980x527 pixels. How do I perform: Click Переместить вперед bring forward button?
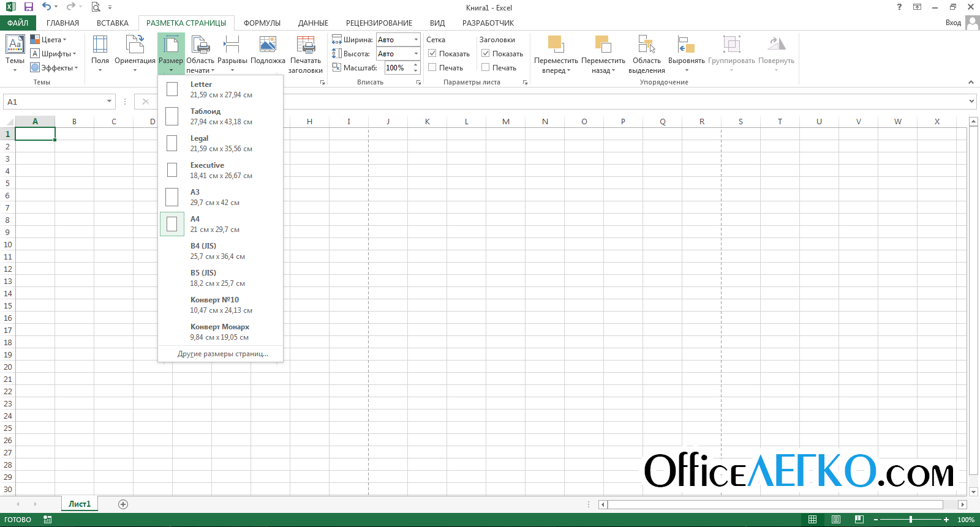pyautogui.click(x=556, y=53)
